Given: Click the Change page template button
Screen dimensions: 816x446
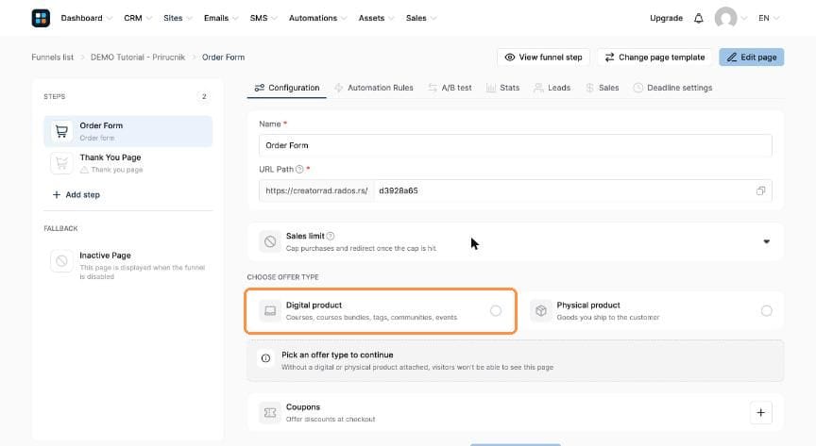Looking at the screenshot, I should pos(654,58).
